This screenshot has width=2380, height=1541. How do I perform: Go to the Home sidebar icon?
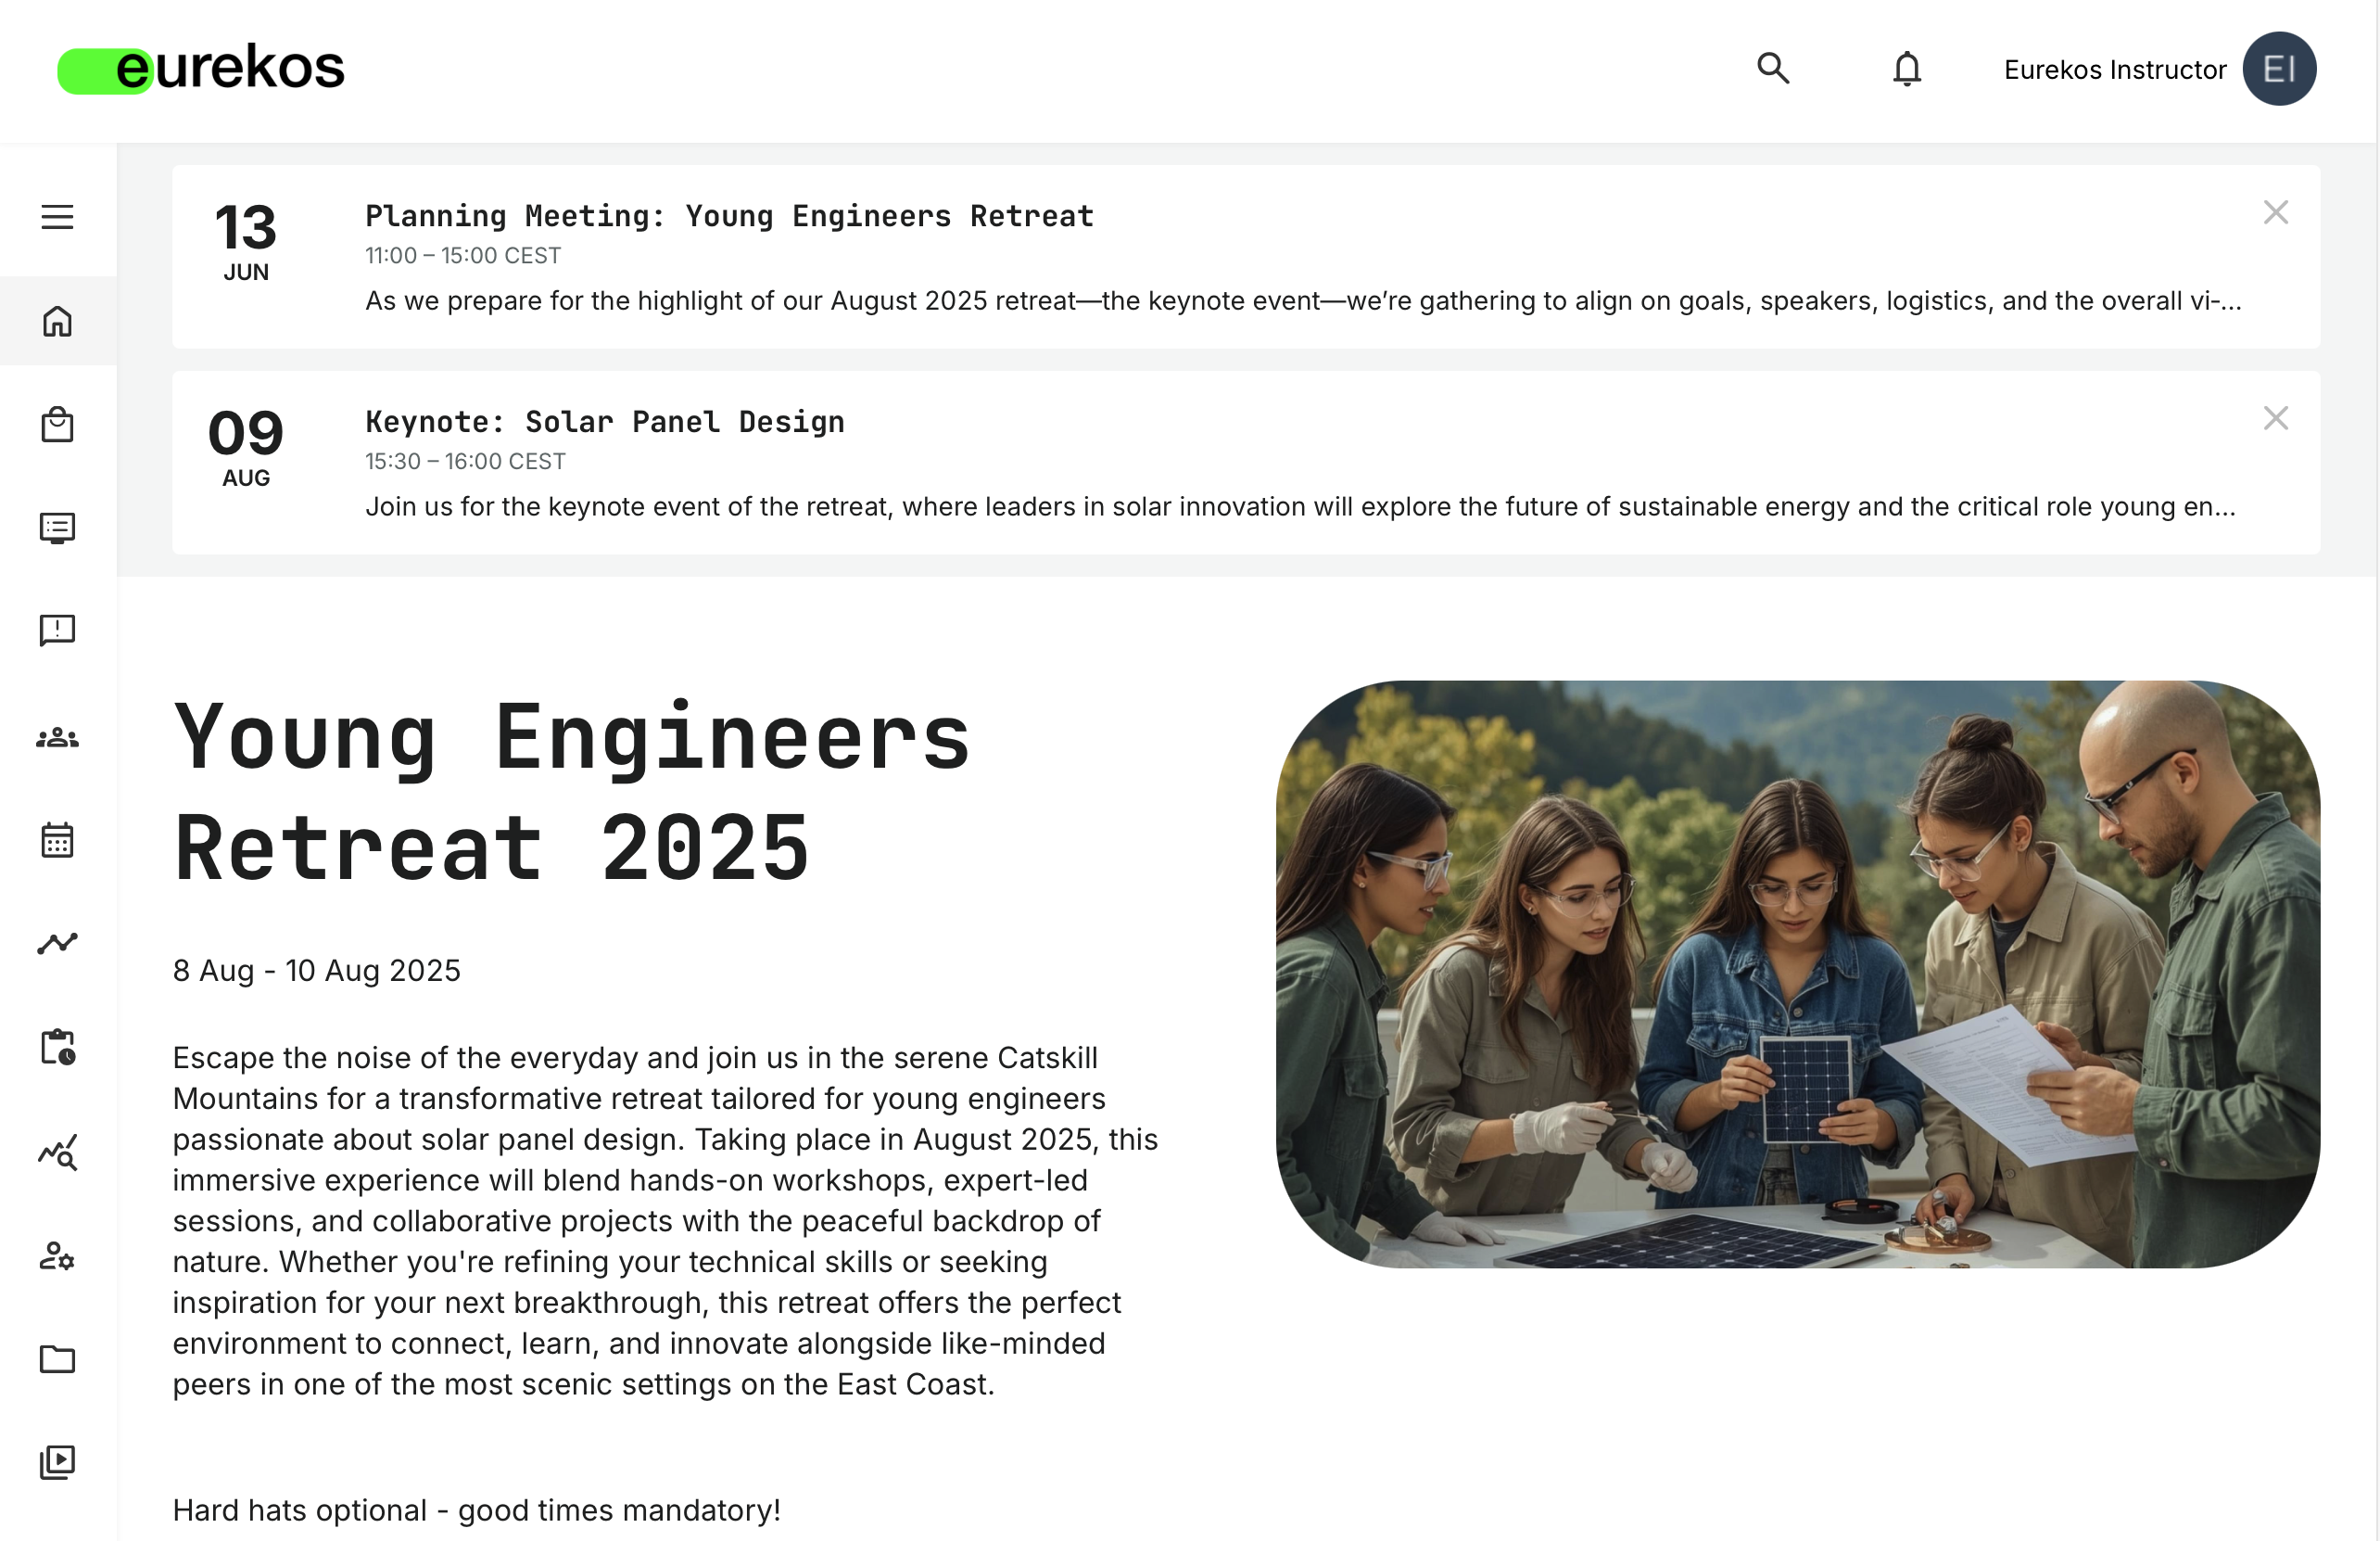coord(57,321)
